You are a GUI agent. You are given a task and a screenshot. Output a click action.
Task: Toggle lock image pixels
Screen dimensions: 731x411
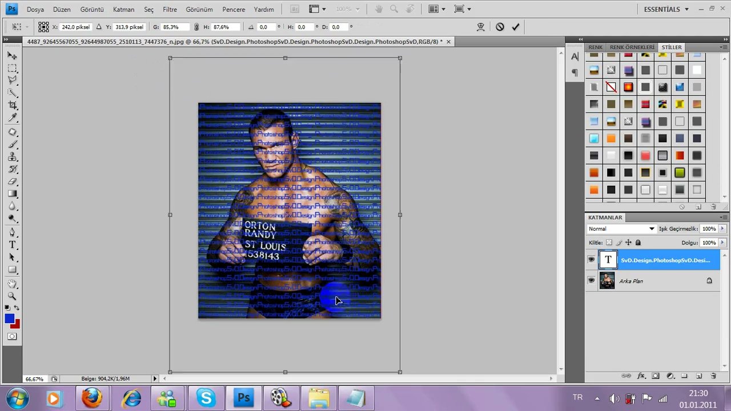pos(618,243)
